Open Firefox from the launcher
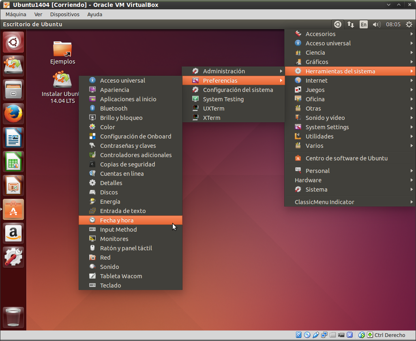 pyautogui.click(x=14, y=114)
